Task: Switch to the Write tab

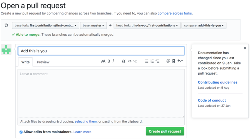Action: (25, 62)
